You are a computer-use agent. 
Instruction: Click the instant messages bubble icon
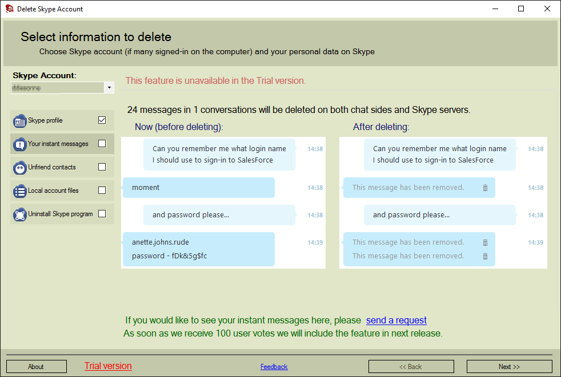pos(19,144)
